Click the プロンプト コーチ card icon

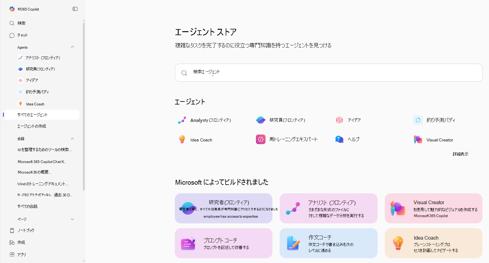coord(188,243)
